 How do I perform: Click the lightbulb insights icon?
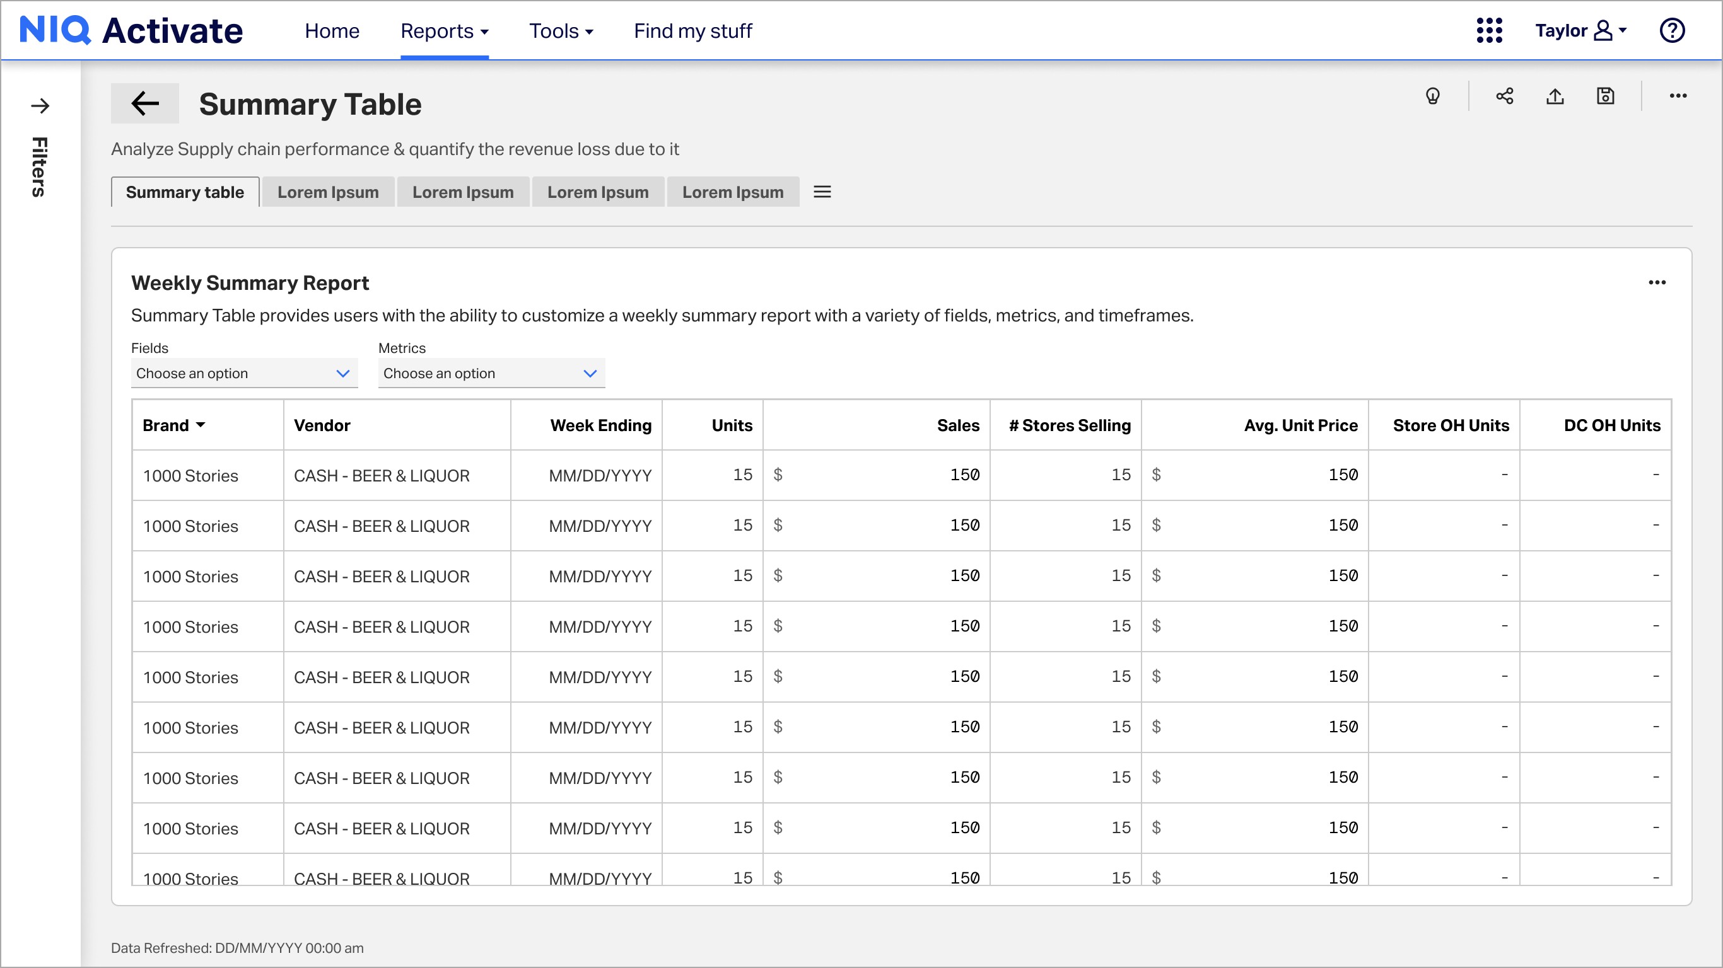[1432, 96]
